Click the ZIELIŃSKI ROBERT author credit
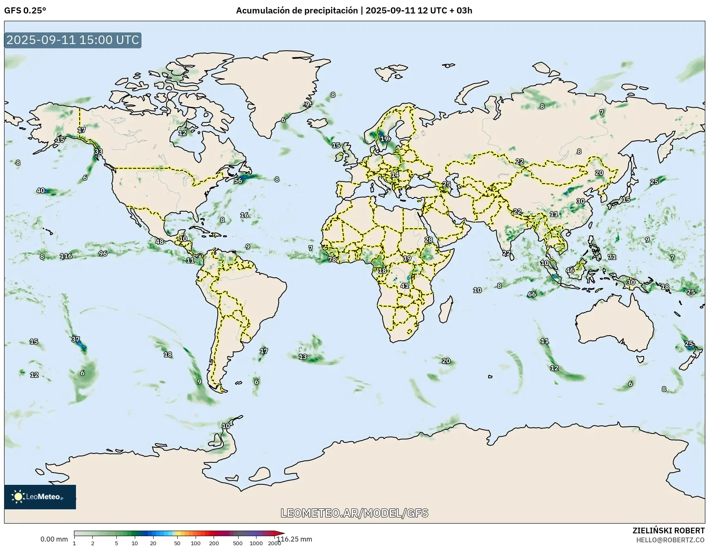Screen dimensions: 709x546 point(669,531)
